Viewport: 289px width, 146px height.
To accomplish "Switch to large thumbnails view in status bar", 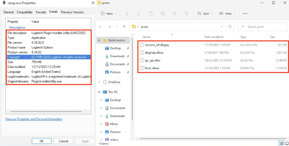I will (286, 143).
